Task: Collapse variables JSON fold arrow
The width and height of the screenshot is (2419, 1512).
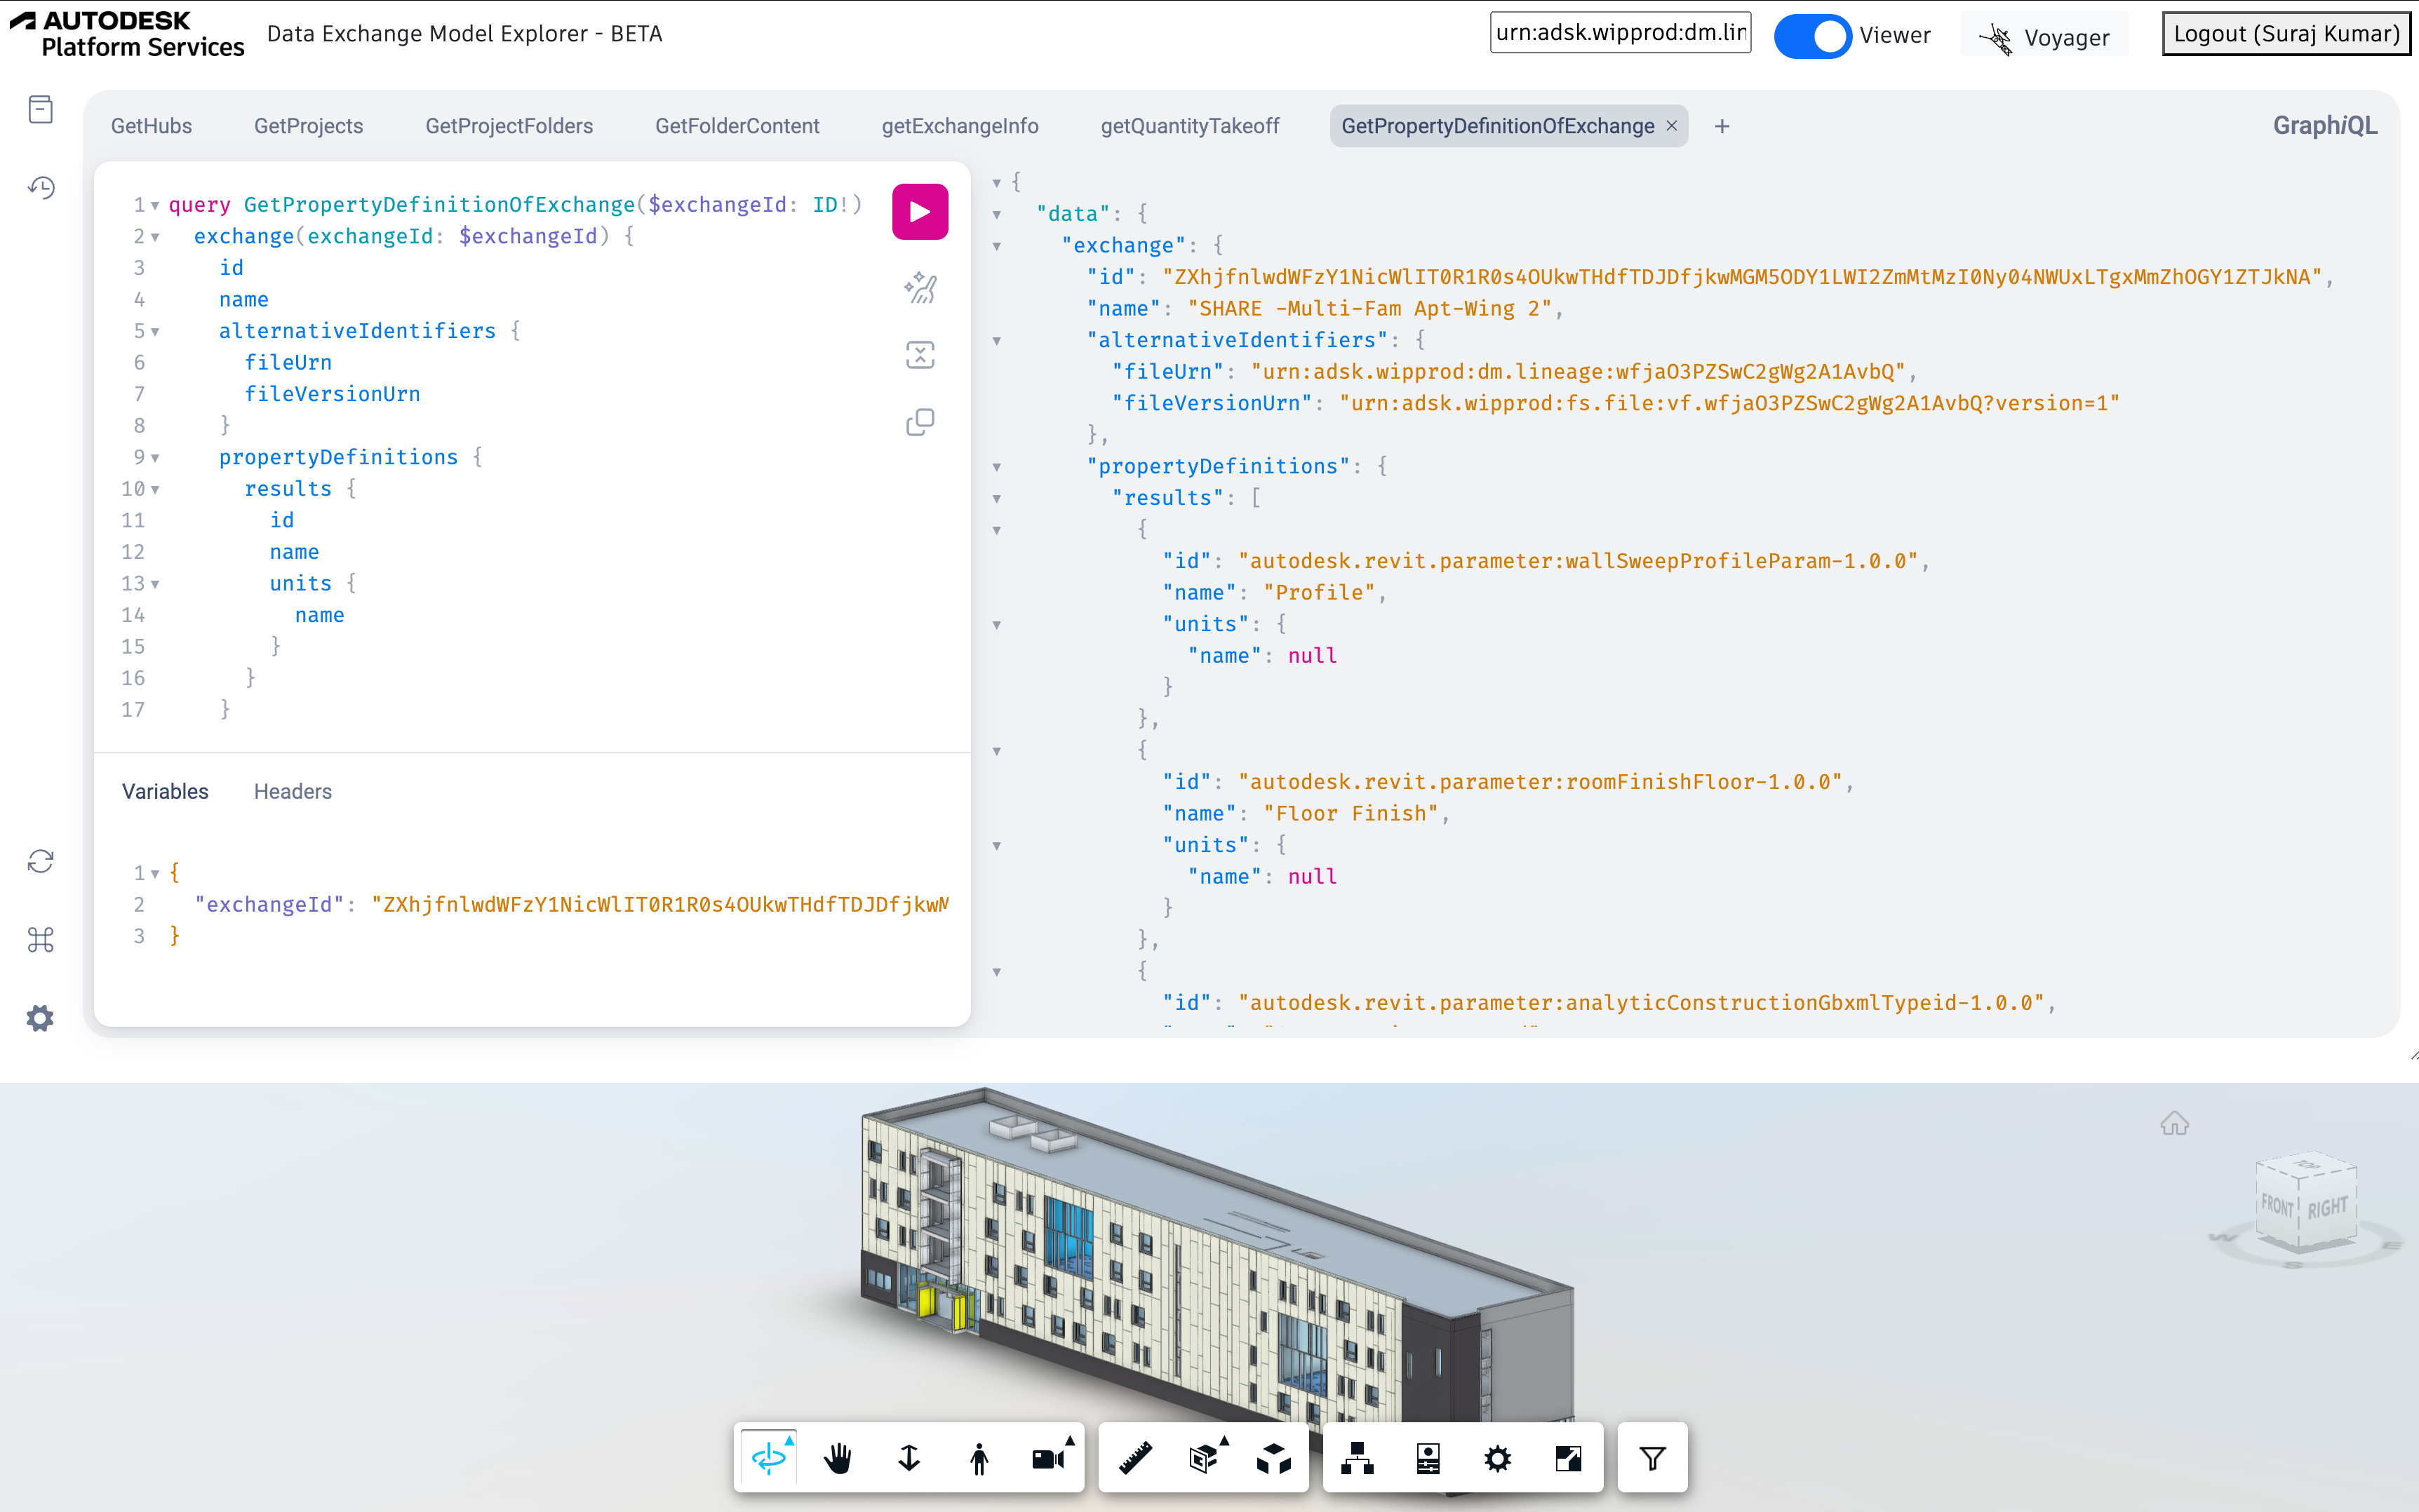Action: tap(155, 873)
